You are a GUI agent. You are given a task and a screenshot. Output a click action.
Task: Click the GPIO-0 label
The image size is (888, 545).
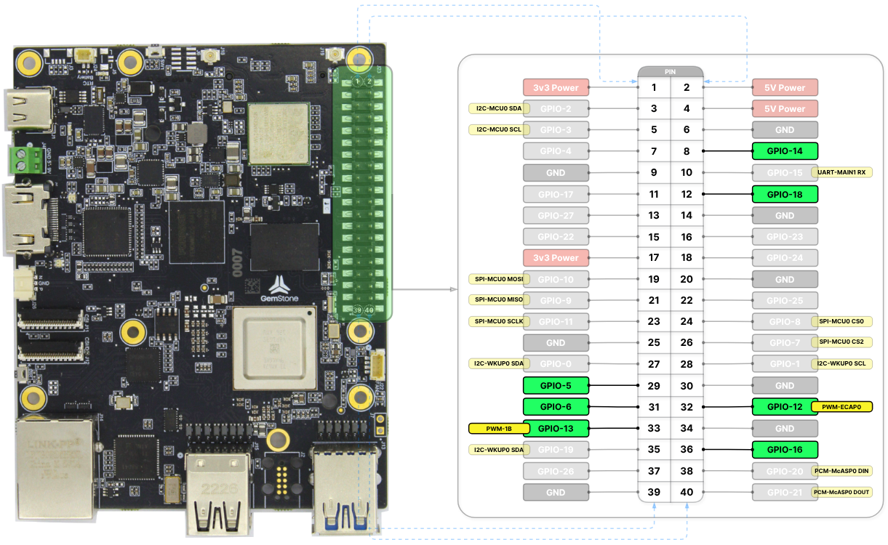tap(556, 364)
